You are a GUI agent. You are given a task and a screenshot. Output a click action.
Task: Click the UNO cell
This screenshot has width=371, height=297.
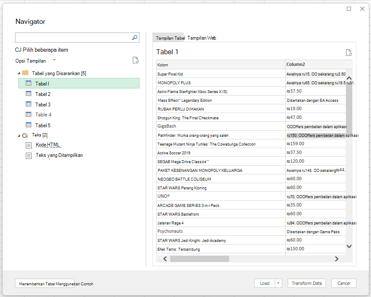click(221, 196)
